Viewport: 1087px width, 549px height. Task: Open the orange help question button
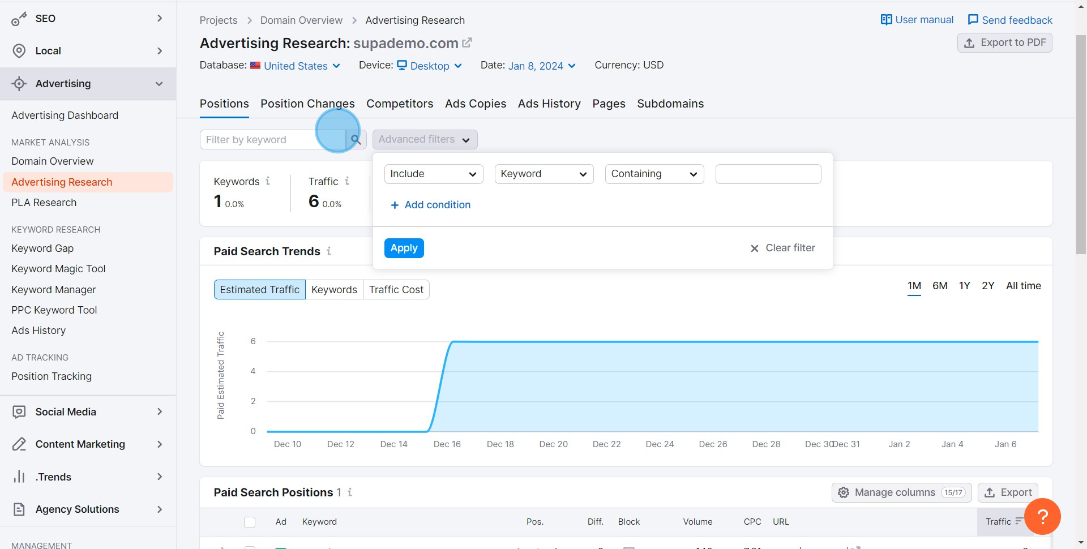pyautogui.click(x=1042, y=516)
